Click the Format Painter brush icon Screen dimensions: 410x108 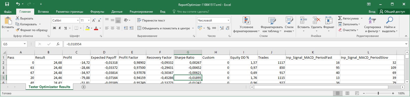pyautogui.click(x=17, y=30)
